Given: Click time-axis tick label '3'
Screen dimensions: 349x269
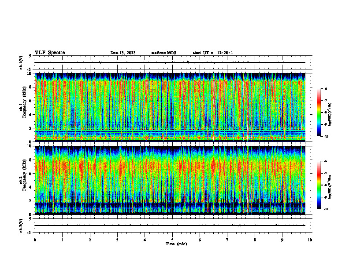Looking at the screenshot, I should pos(117,240).
